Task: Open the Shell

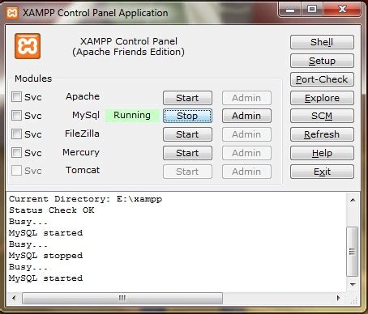Action: (x=322, y=42)
